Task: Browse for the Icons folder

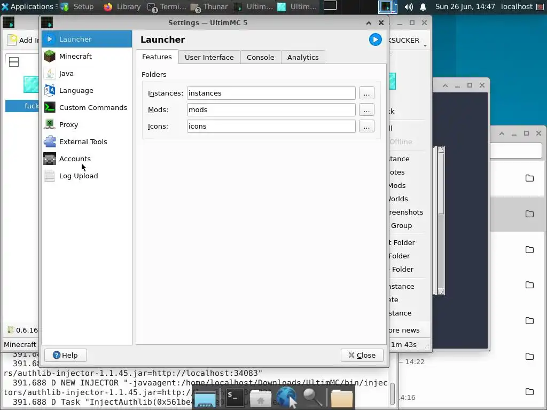Action: pos(366,126)
